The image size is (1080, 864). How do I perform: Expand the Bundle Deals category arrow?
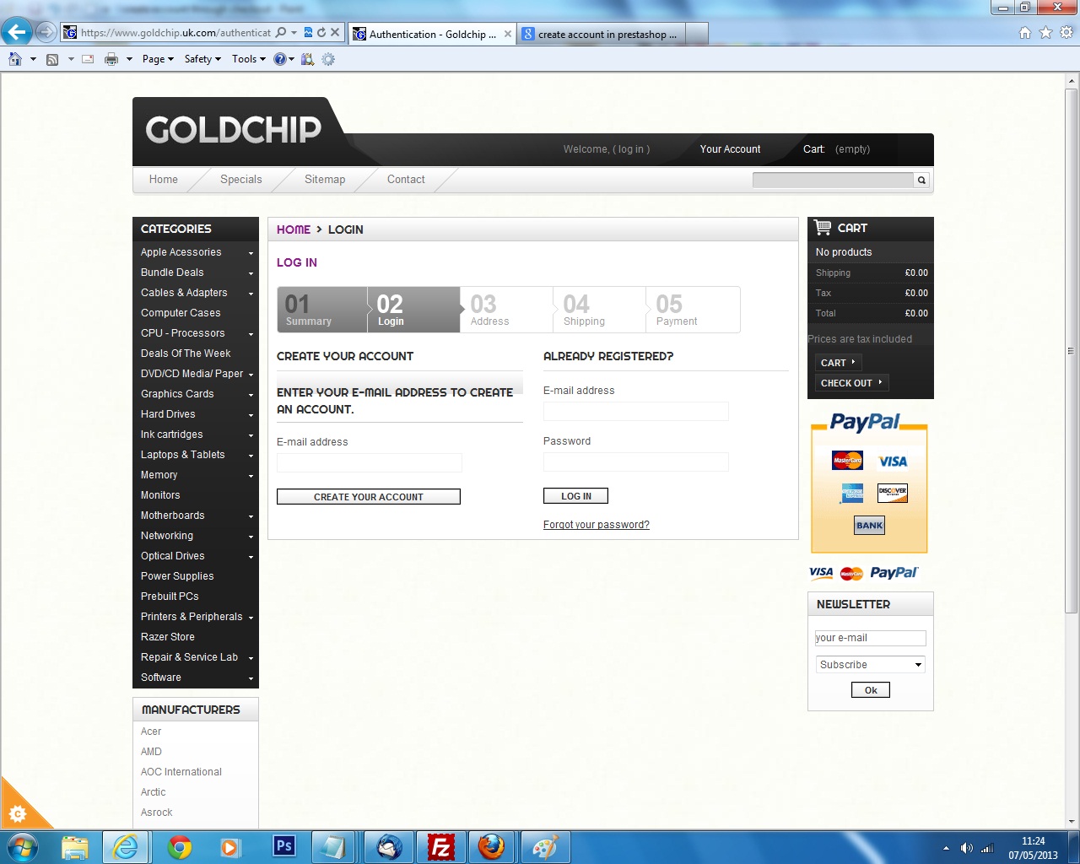(x=251, y=273)
